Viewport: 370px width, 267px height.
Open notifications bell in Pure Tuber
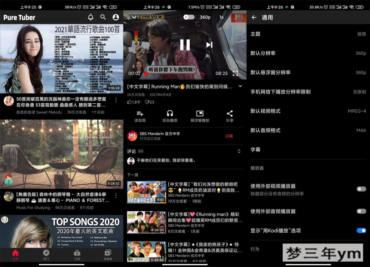pyautogui.click(x=91, y=17)
